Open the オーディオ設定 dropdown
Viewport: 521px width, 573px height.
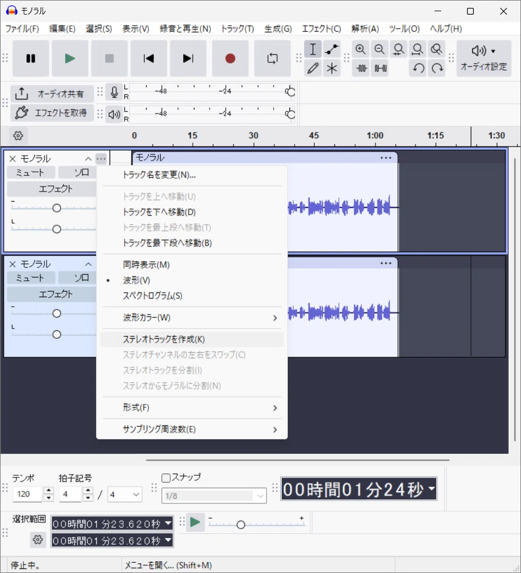coord(484,58)
